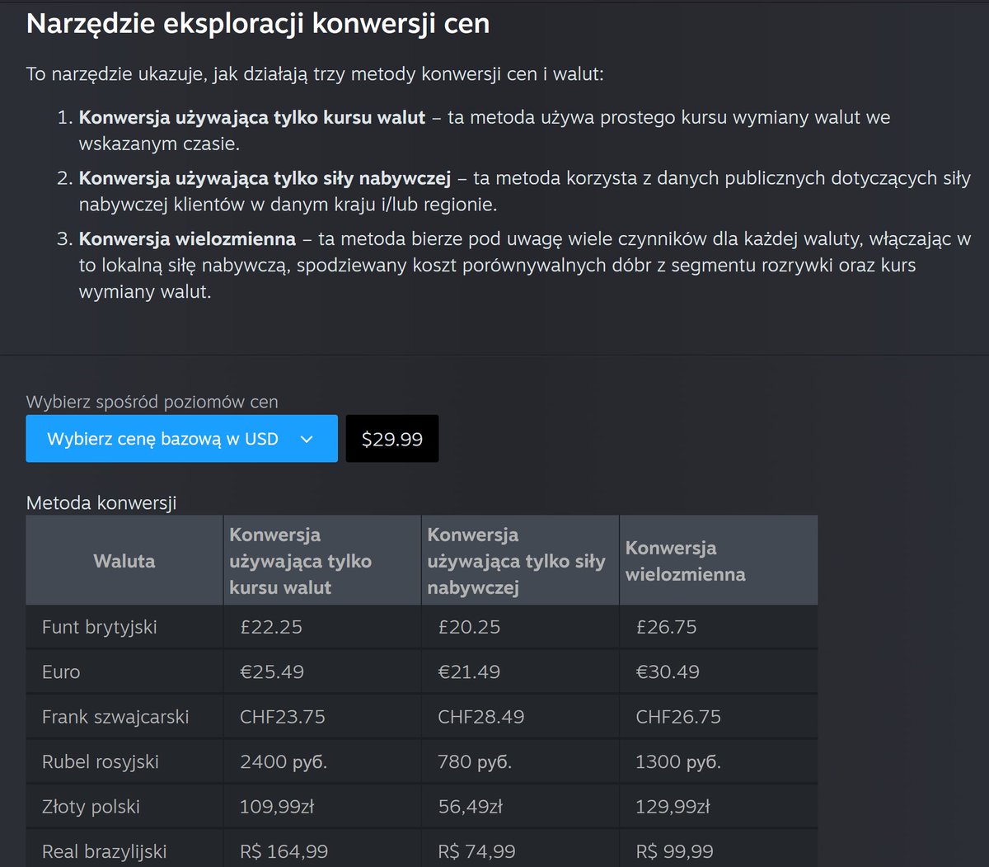Click the "Waluta" column header
Image resolution: width=989 pixels, height=867 pixels.
pyautogui.click(x=124, y=560)
